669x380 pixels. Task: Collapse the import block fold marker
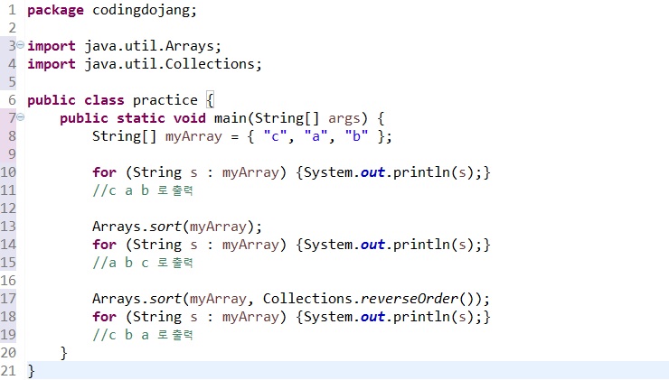[x=20, y=45]
